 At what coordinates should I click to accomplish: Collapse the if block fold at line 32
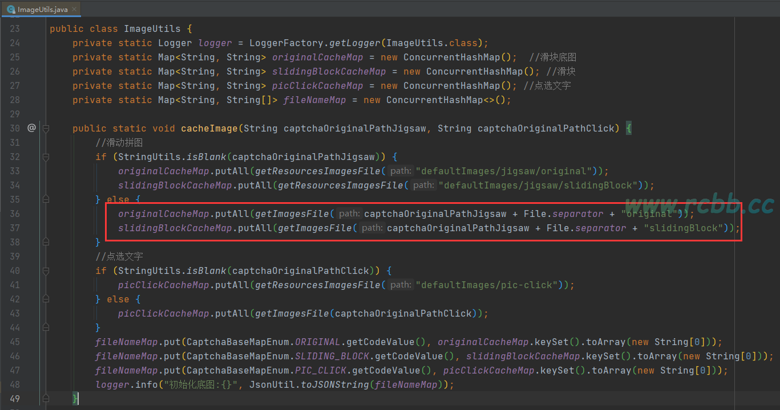coord(45,157)
